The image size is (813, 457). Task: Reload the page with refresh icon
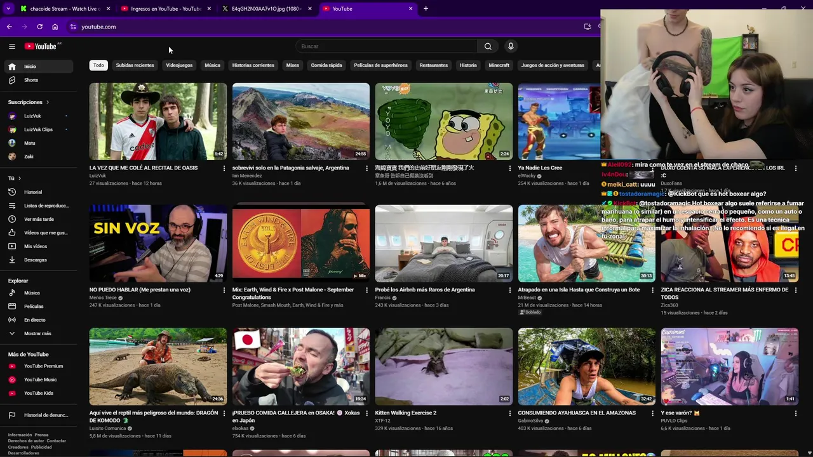pos(39,27)
